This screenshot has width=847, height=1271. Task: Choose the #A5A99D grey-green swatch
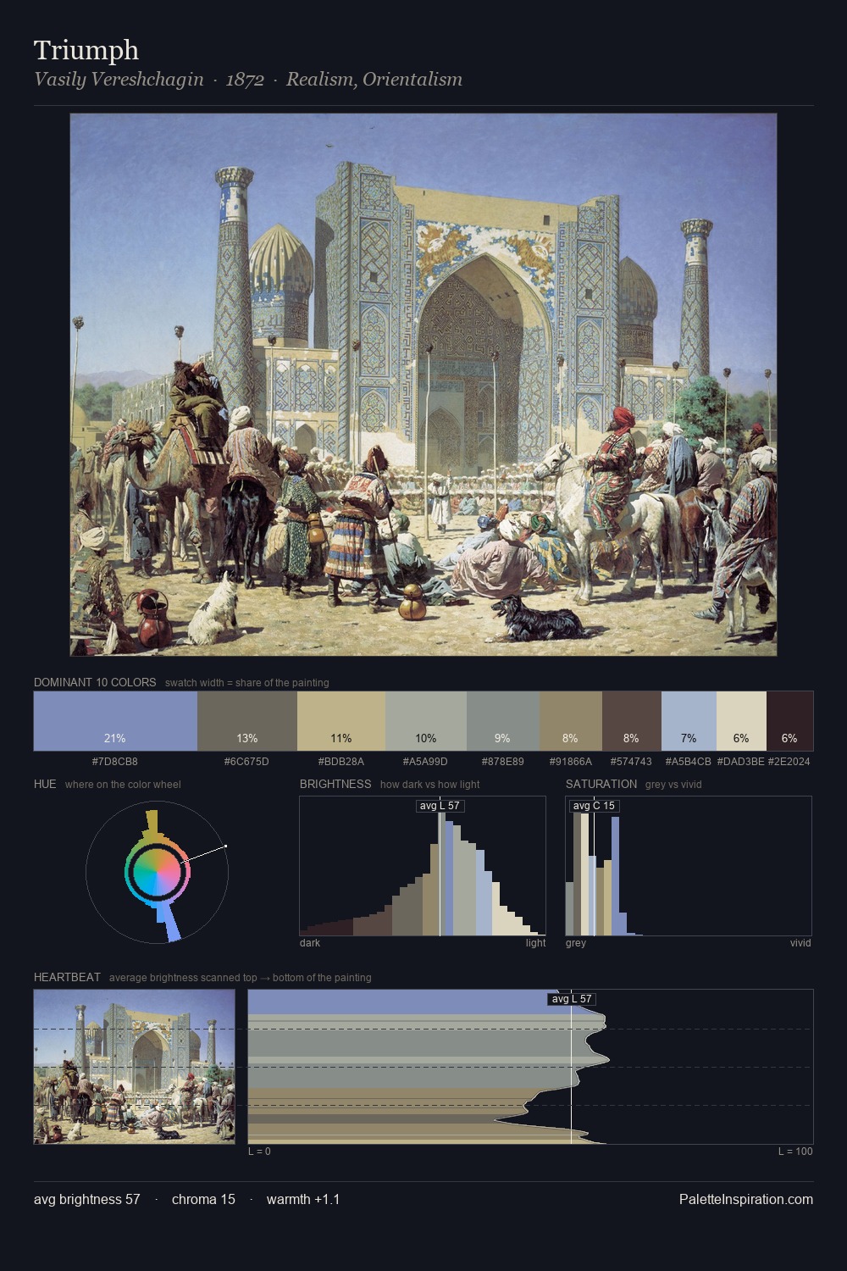pyautogui.click(x=426, y=721)
